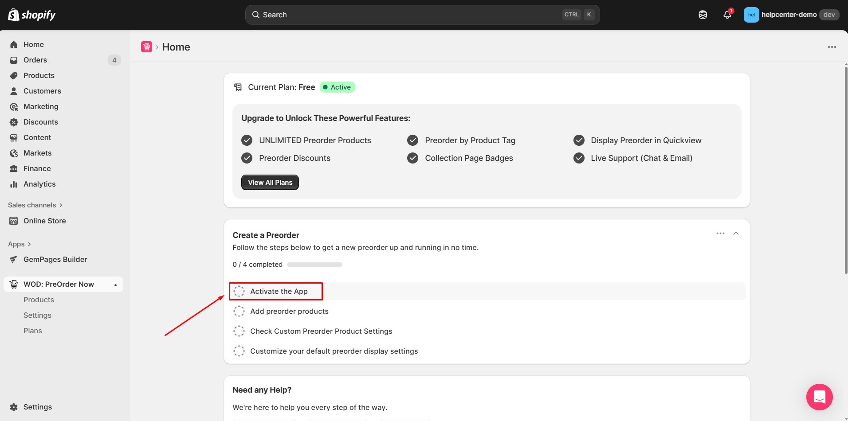
Task: Click the Orders inbox icon
Action: [x=14, y=60]
